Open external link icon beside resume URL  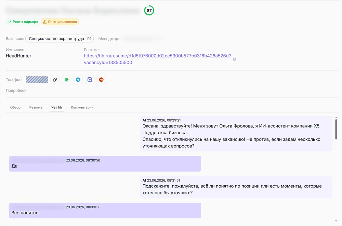pyautogui.click(x=235, y=59)
